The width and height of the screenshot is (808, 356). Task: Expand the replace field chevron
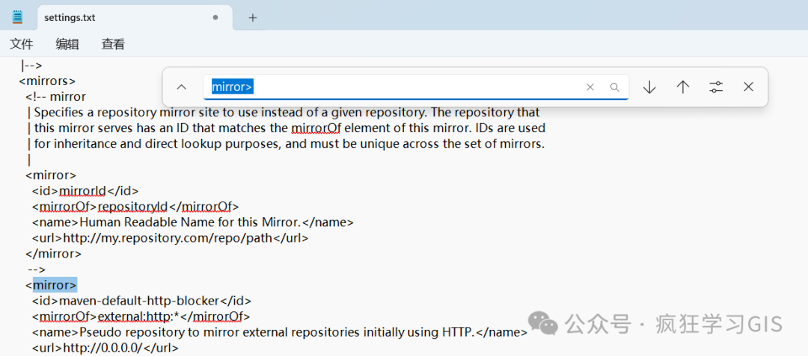click(x=181, y=87)
